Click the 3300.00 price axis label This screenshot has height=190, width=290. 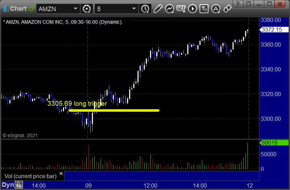click(271, 119)
